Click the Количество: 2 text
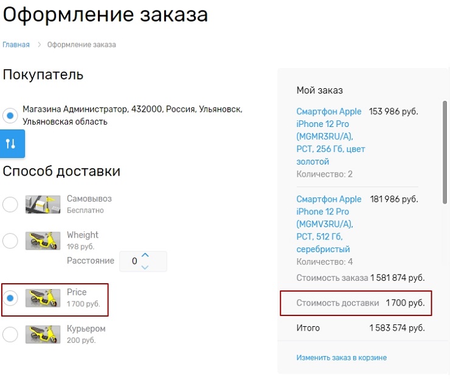 325,174
